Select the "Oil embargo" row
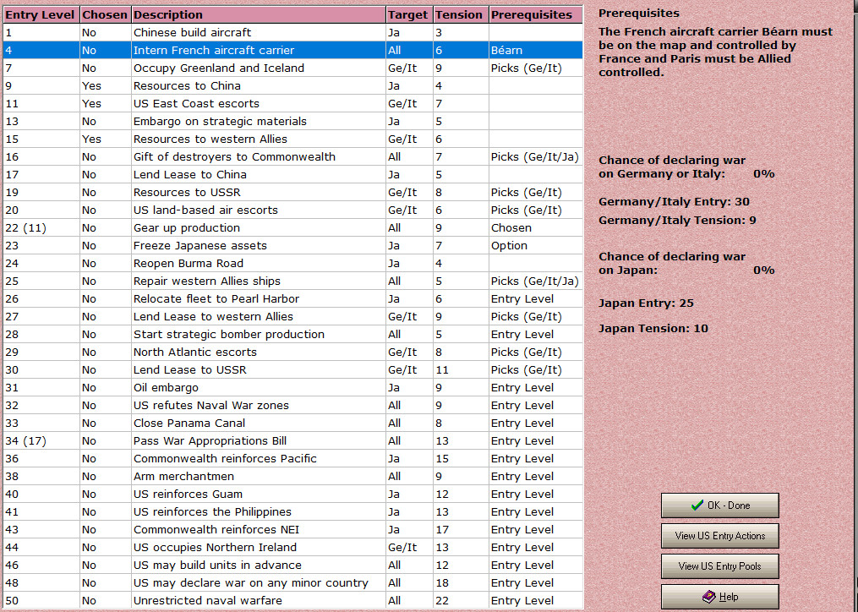This screenshot has height=612, width=858. point(292,387)
